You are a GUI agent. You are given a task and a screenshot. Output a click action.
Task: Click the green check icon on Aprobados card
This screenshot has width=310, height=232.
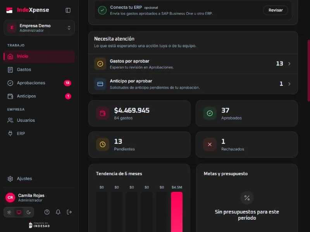pos(210,113)
